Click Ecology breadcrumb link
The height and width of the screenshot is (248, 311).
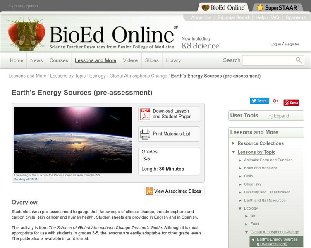click(x=97, y=76)
